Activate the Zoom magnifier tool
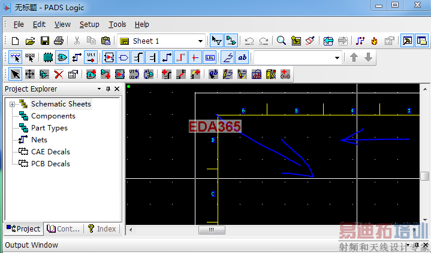 click(281, 41)
